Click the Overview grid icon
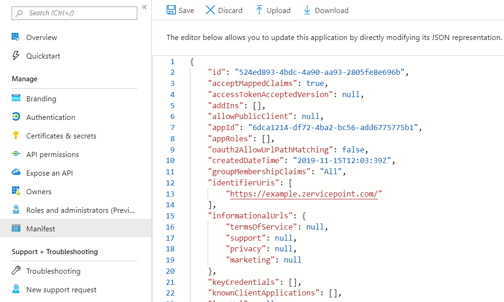Screen dimensions: 504x302 [16, 37]
